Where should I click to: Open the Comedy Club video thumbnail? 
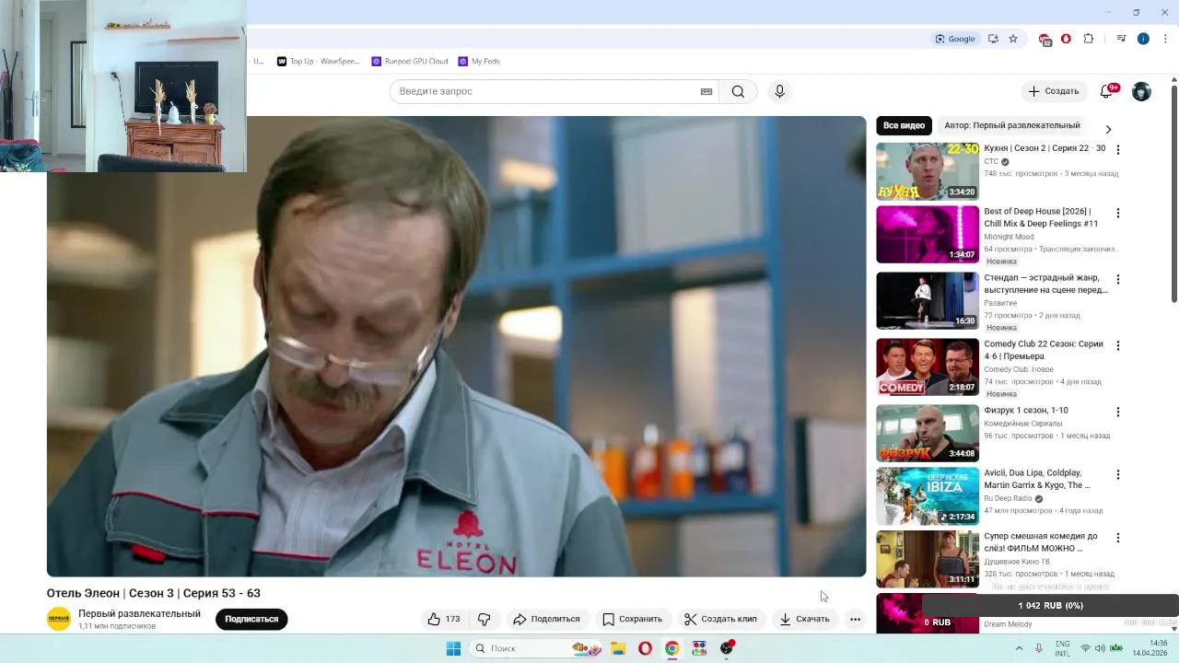click(x=928, y=366)
